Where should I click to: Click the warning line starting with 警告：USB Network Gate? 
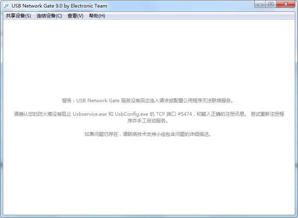tap(147, 100)
